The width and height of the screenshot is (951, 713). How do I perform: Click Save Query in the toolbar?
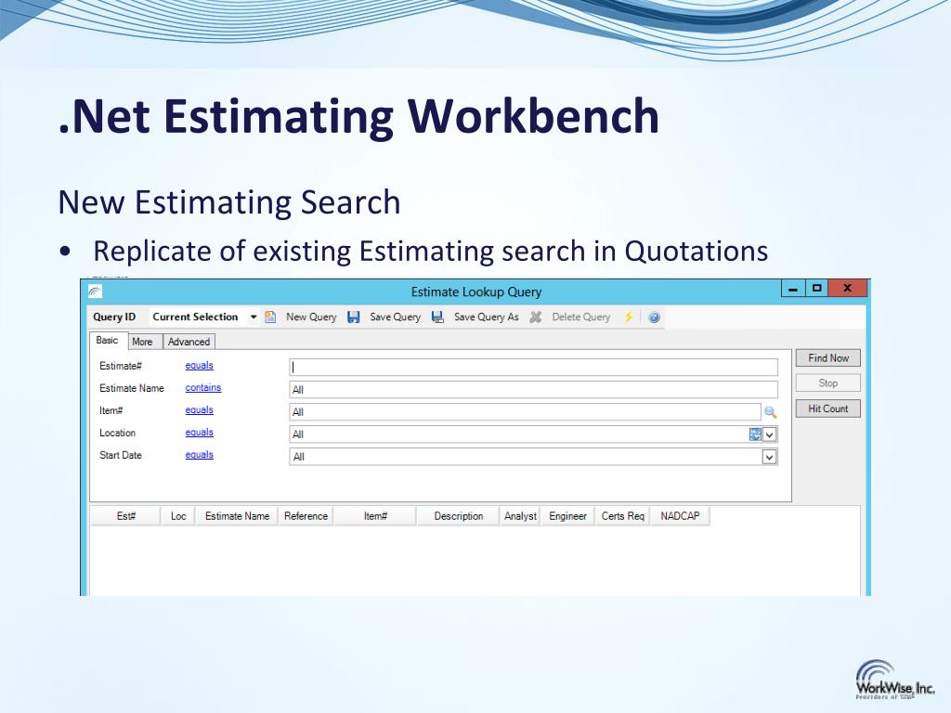click(395, 317)
